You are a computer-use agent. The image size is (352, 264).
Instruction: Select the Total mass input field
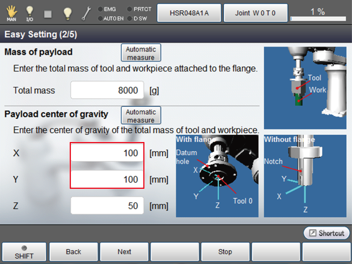pos(107,90)
